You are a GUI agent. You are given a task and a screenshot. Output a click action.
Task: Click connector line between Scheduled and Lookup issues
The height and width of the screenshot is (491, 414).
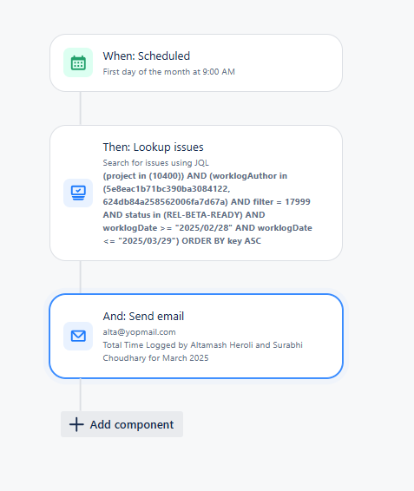click(x=80, y=108)
